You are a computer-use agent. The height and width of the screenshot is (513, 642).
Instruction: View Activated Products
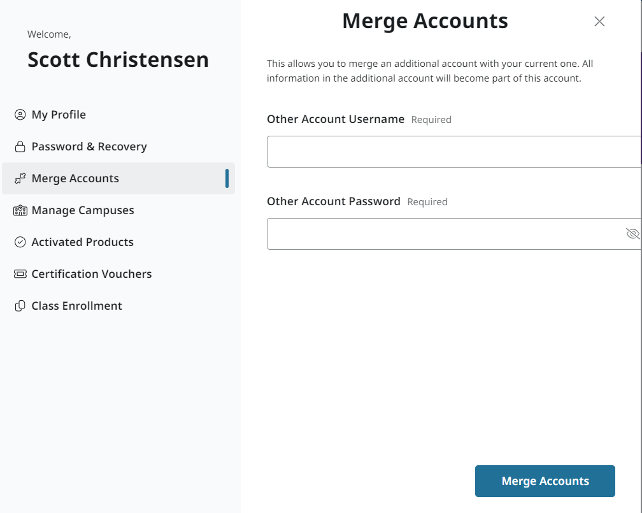click(83, 242)
